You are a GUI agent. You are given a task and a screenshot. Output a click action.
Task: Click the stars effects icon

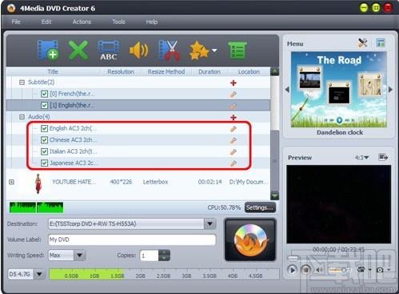(x=198, y=50)
